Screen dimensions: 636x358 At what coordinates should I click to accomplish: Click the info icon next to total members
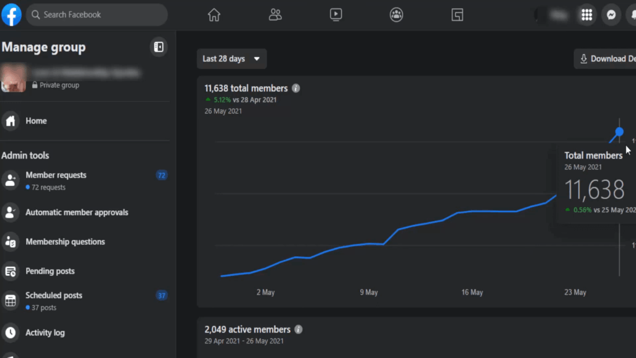[296, 88]
